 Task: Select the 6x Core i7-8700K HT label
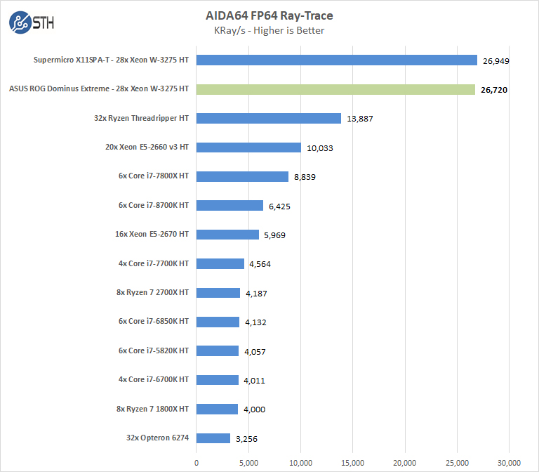154,205
